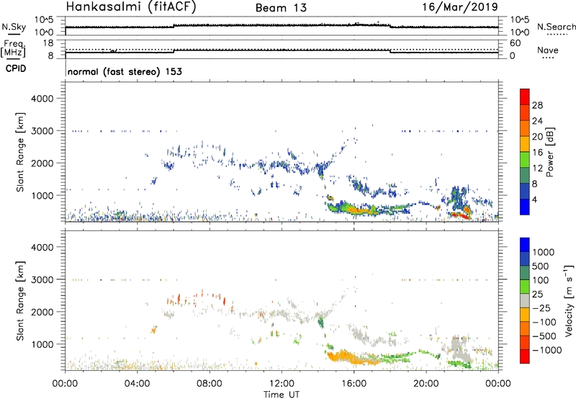Click the 500 value on velocity colorbar
The height and width of the screenshot is (399, 576).
(541, 266)
